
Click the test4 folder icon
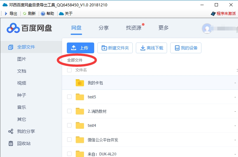pos(80,125)
